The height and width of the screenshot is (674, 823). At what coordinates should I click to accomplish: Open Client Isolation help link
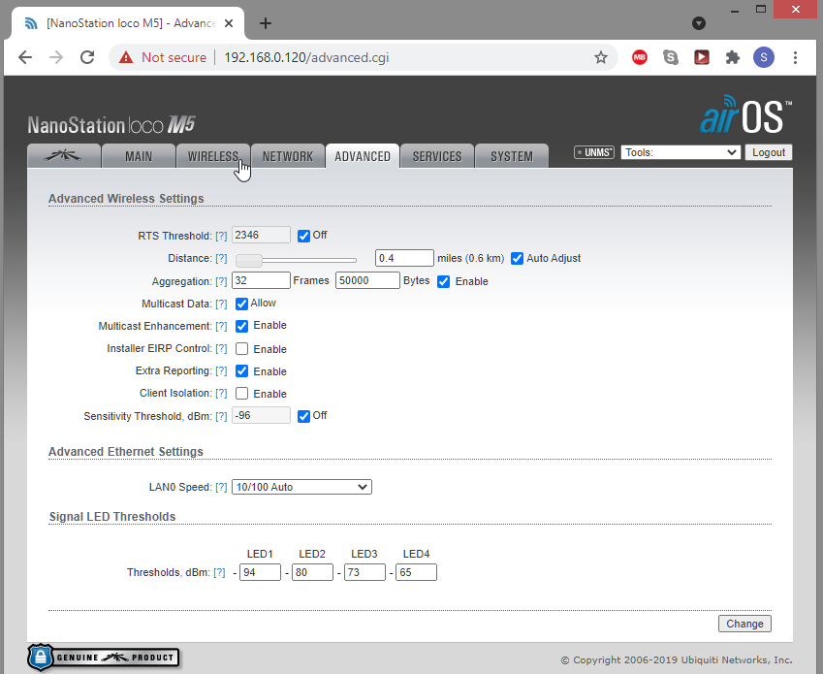click(221, 393)
